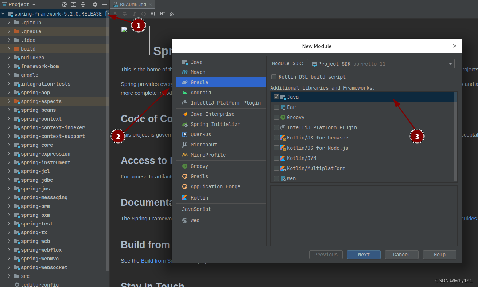Click the insert link icon

(x=172, y=14)
